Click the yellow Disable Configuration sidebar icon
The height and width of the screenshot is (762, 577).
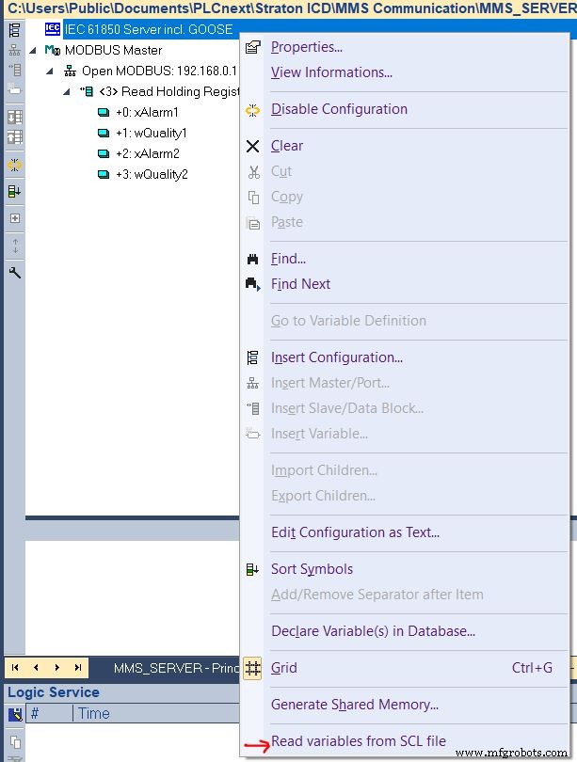point(14,165)
